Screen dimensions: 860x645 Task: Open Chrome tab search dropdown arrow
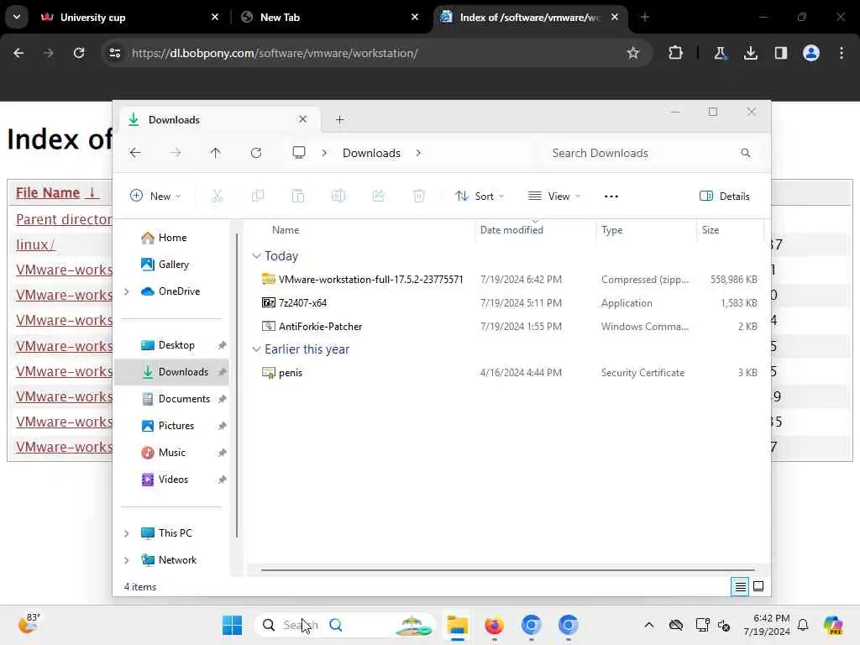[x=17, y=17]
